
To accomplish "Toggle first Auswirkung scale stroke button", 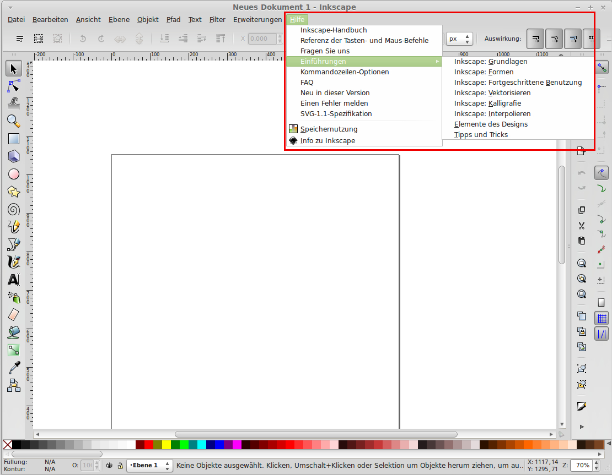I will (535, 39).
